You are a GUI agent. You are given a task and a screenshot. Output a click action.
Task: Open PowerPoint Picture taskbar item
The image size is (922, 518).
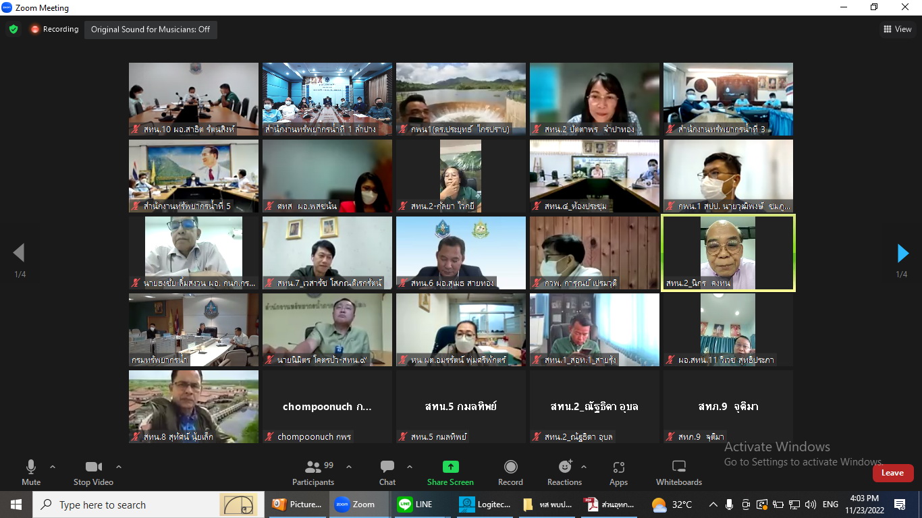297,505
